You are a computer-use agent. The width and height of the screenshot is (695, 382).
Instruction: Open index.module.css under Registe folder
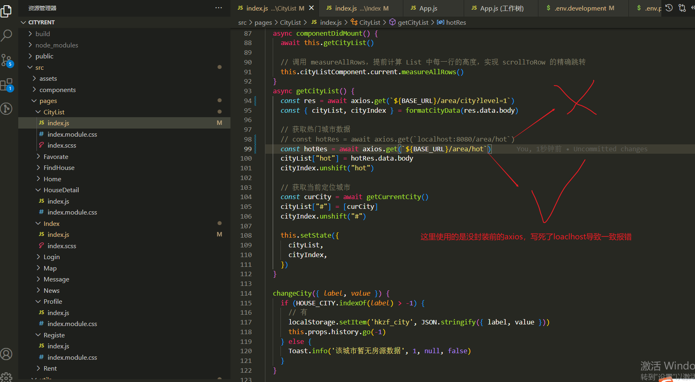72,357
